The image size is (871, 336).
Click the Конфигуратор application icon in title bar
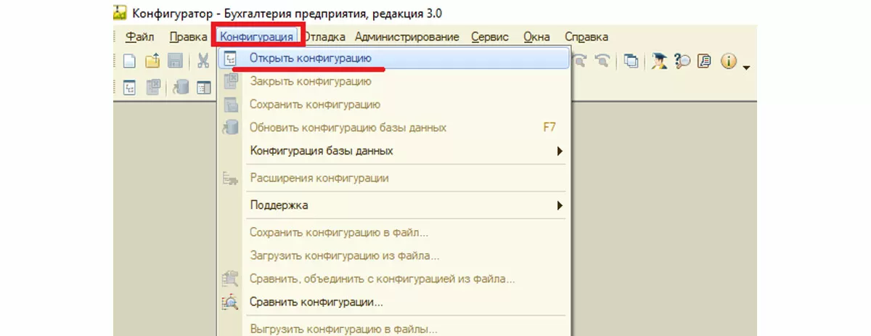pyautogui.click(x=121, y=13)
